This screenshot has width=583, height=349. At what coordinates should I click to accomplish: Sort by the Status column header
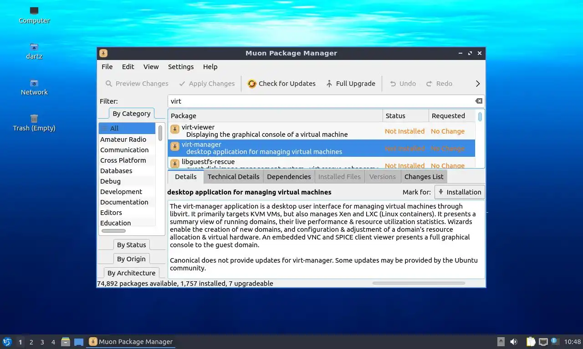(x=406, y=116)
